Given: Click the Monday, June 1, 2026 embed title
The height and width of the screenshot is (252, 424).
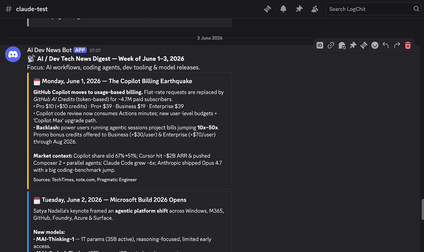Looking at the screenshot, I should pos(117,81).
